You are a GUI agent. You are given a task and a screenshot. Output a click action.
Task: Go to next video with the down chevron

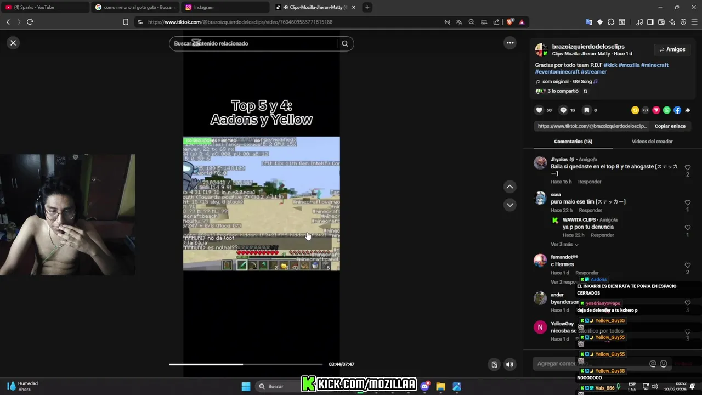coord(510,205)
